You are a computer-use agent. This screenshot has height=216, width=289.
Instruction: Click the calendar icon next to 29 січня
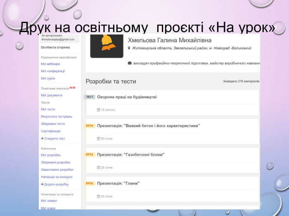pyautogui.click(x=99, y=167)
